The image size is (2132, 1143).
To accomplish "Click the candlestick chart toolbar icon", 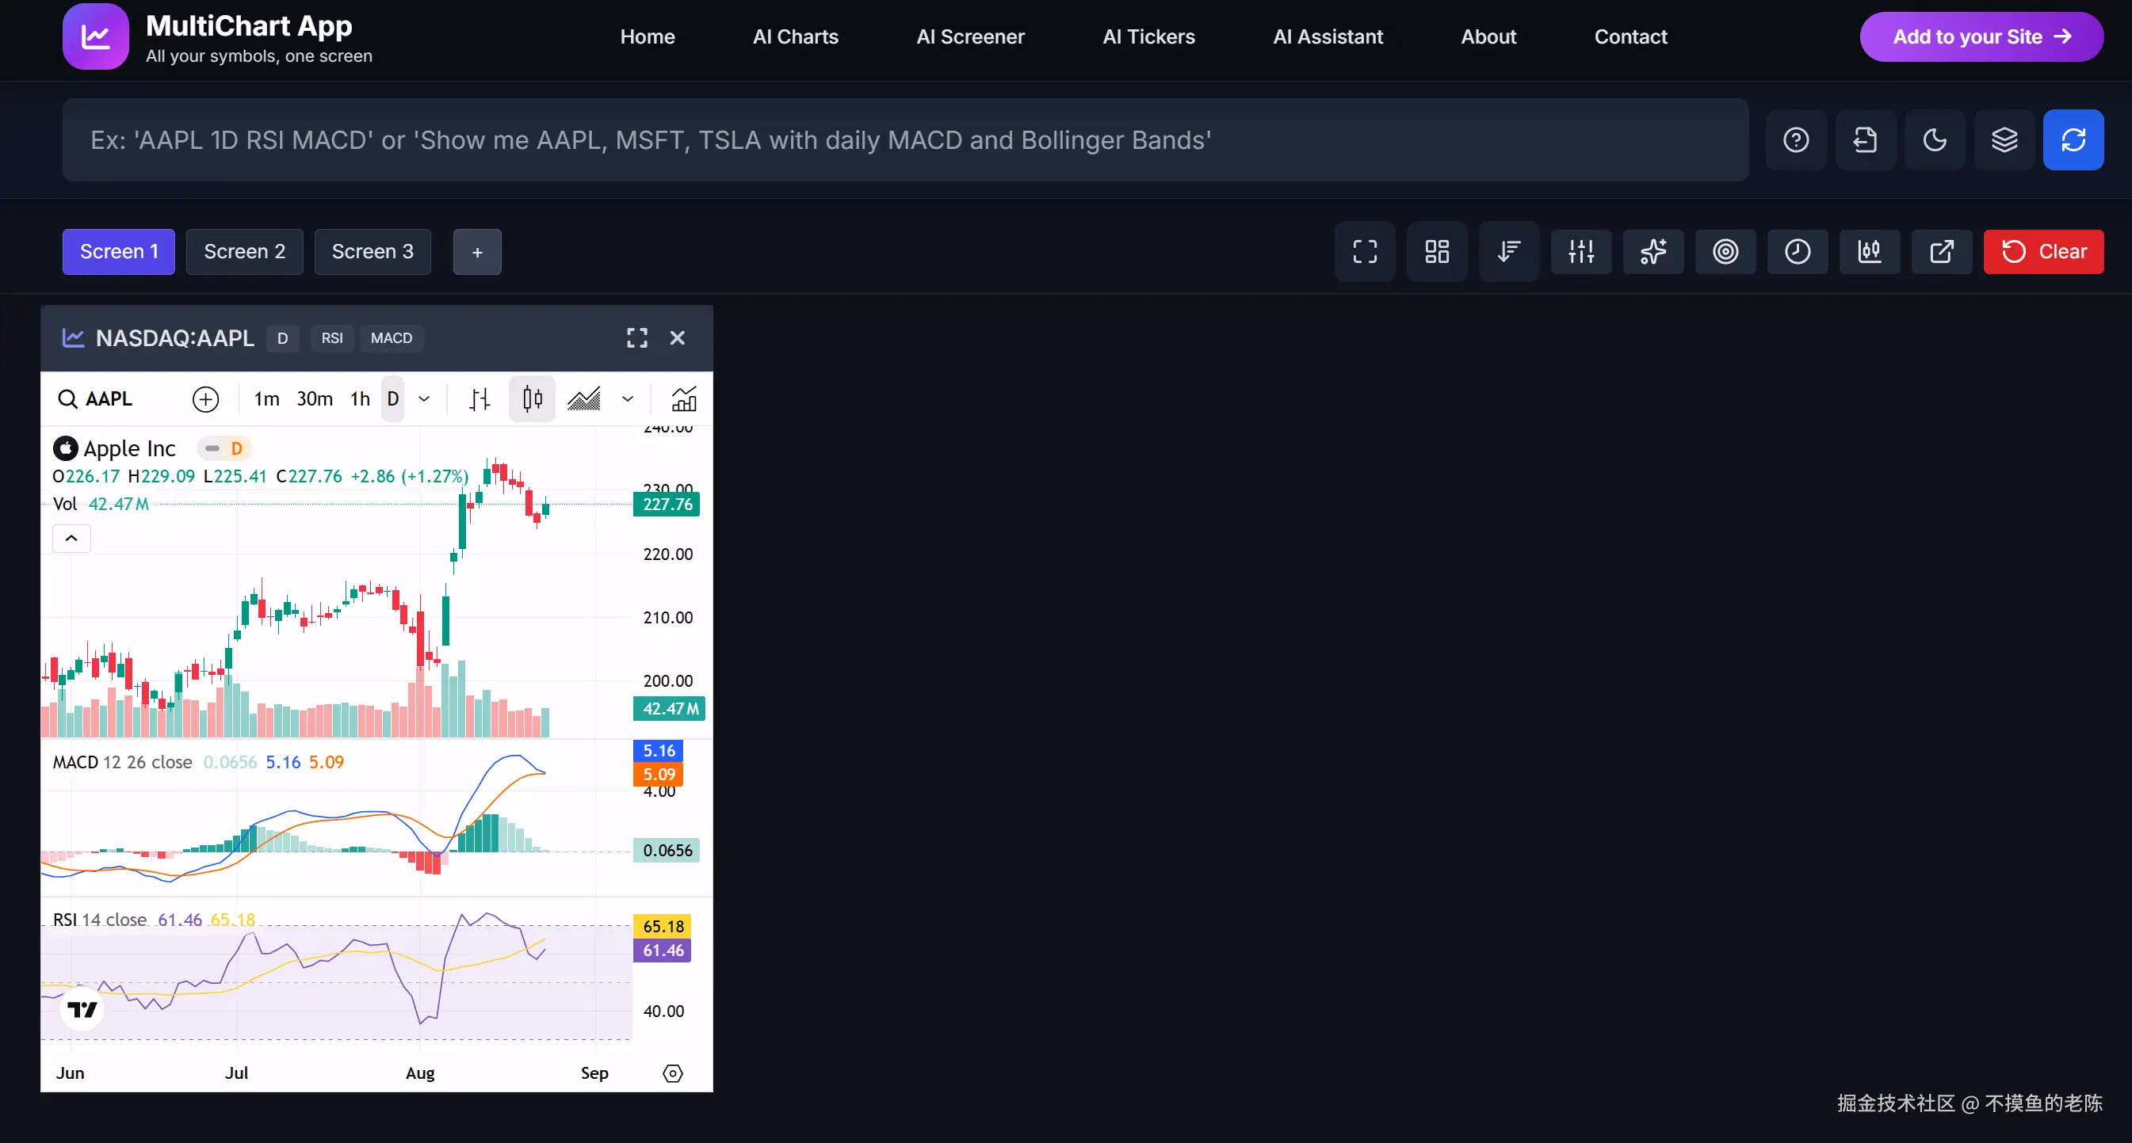I will click(x=1869, y=251).
